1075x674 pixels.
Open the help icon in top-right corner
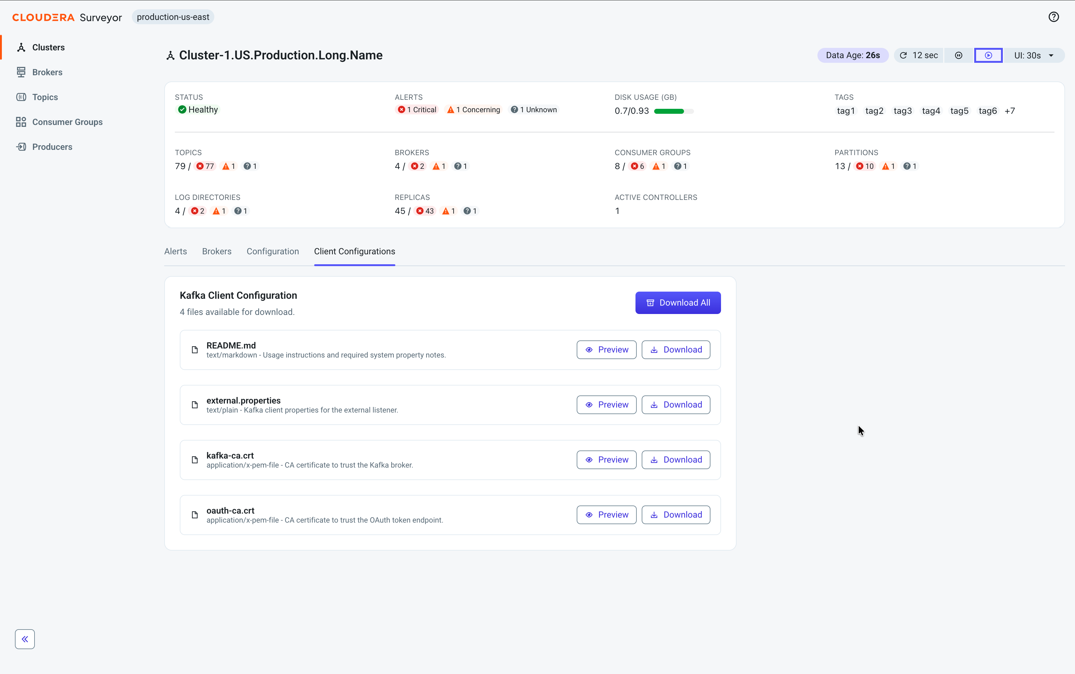1053,17
